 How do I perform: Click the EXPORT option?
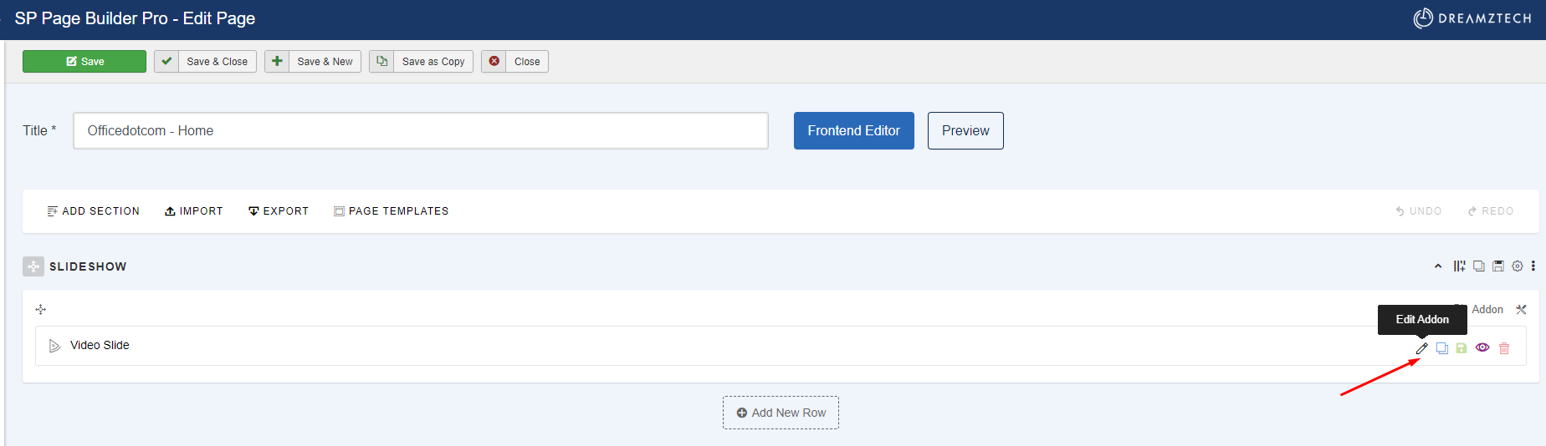click(x=279, y=211)
